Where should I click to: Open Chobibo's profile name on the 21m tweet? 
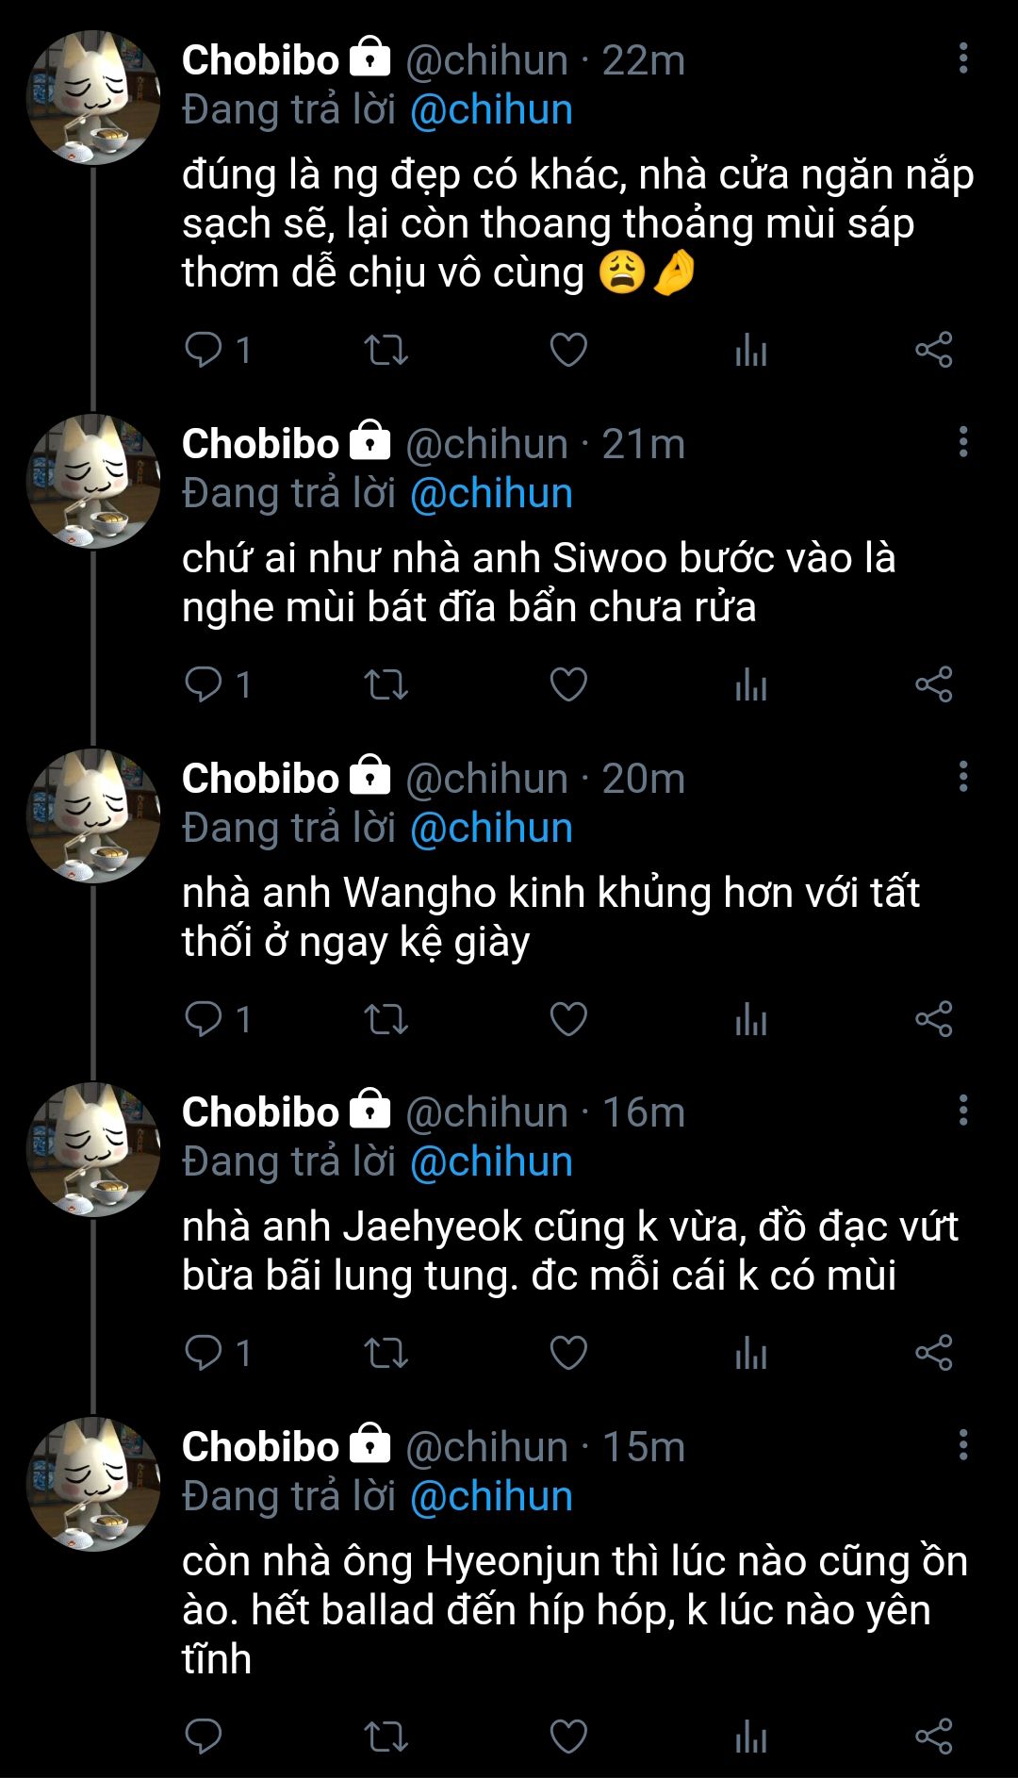[x=260, y=444]
